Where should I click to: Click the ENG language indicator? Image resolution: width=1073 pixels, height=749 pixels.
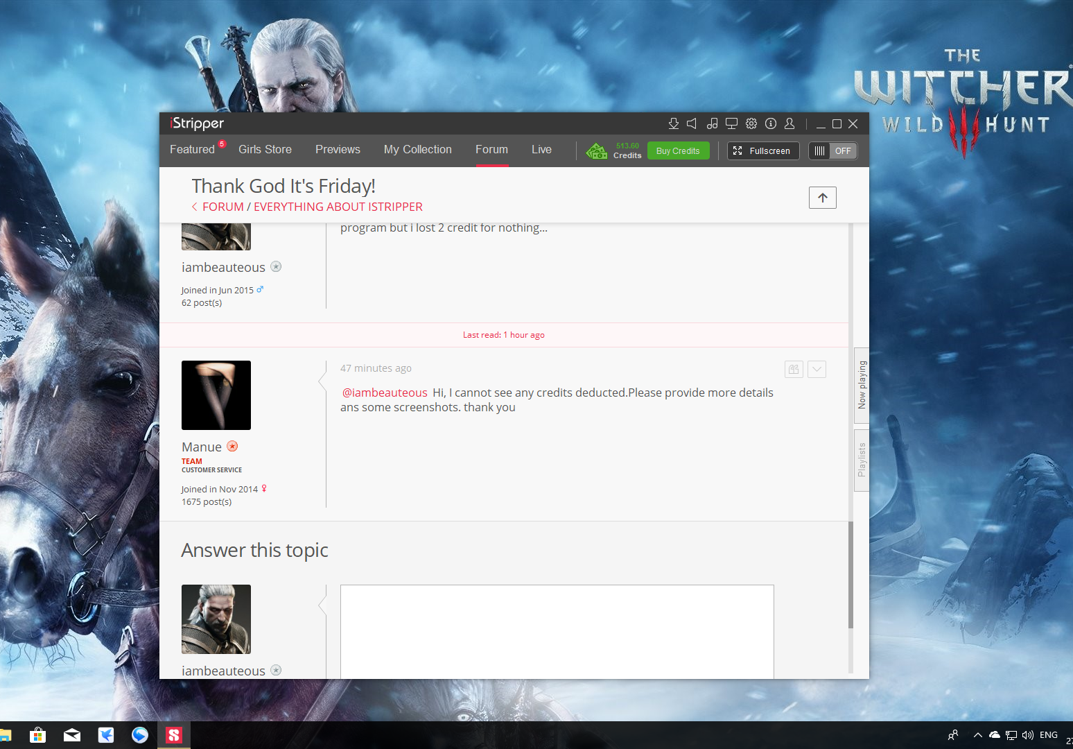click(x=1049, y=735)
